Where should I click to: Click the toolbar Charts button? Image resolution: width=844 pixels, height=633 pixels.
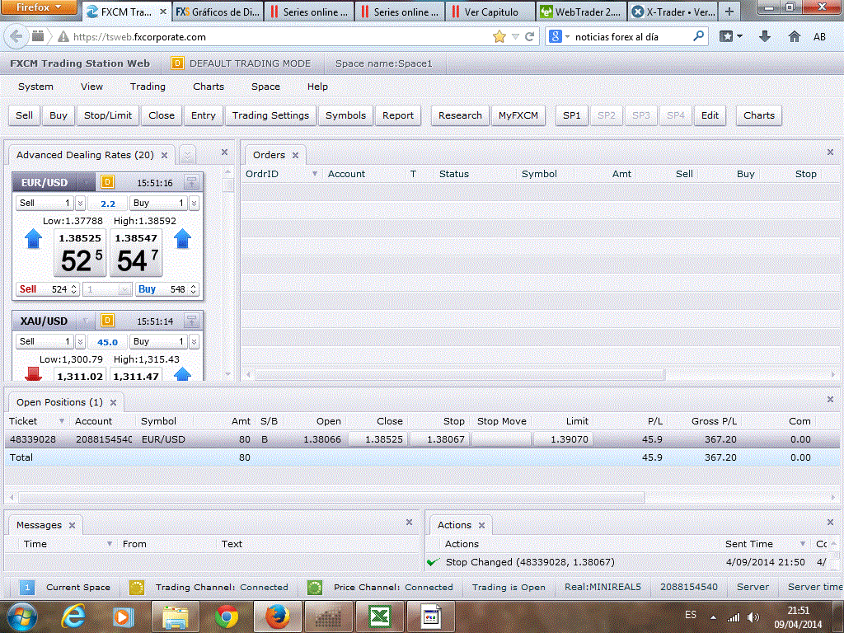[x=759, y=115]
